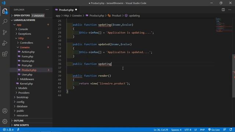Click the lightning bolt status bar icon
235x132 pixels.
[x=18, y=129]
